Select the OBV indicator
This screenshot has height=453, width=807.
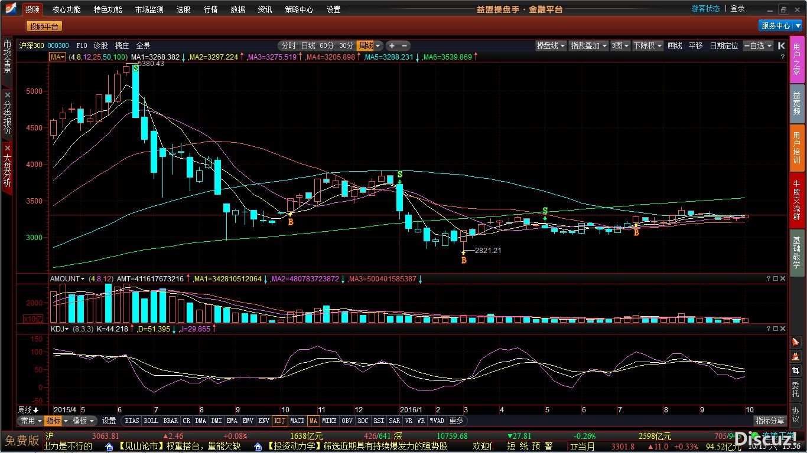coord(347,421)
